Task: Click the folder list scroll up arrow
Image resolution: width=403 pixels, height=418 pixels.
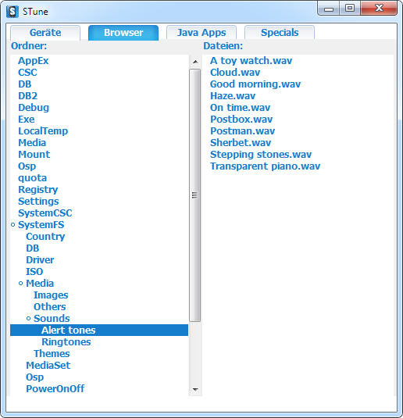Action: pos(195,62)
